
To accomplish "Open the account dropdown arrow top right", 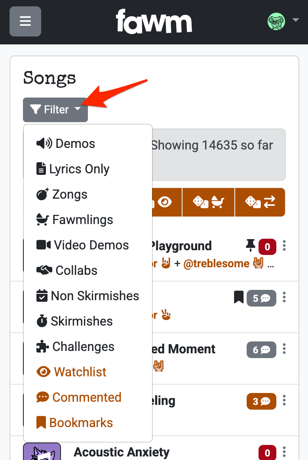I will pos(296,20).
